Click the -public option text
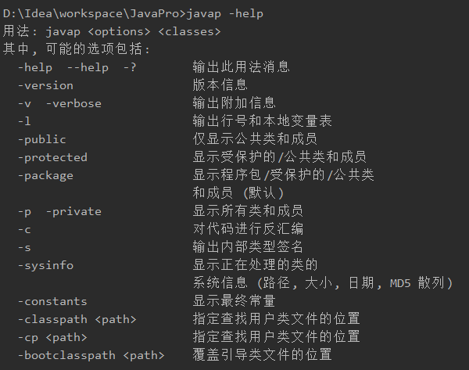 tap(42, 140)
